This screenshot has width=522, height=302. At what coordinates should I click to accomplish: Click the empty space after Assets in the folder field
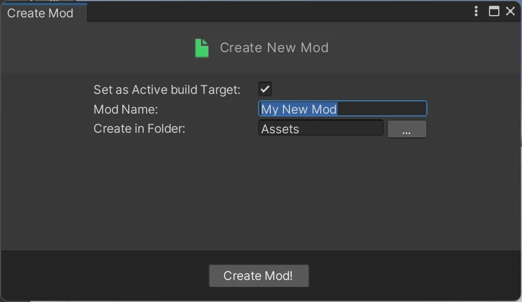coord(340,129)
